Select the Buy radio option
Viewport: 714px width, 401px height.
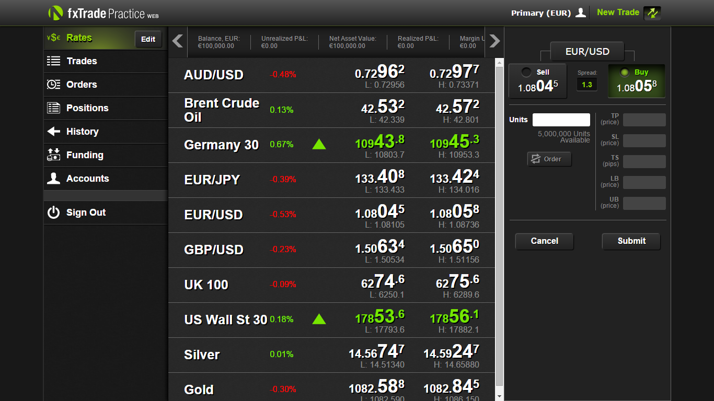(x=624, y=73)
